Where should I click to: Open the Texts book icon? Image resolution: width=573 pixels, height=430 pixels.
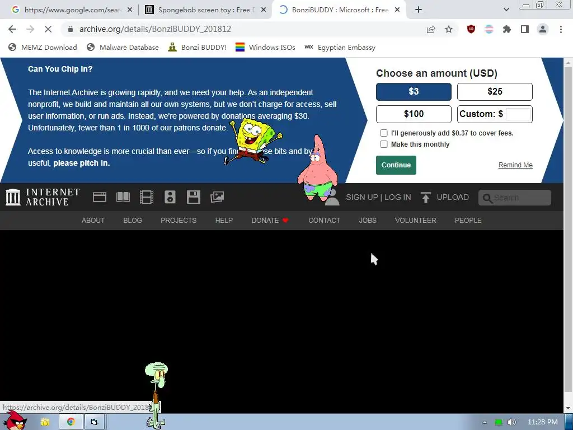(x=123, y=197)
